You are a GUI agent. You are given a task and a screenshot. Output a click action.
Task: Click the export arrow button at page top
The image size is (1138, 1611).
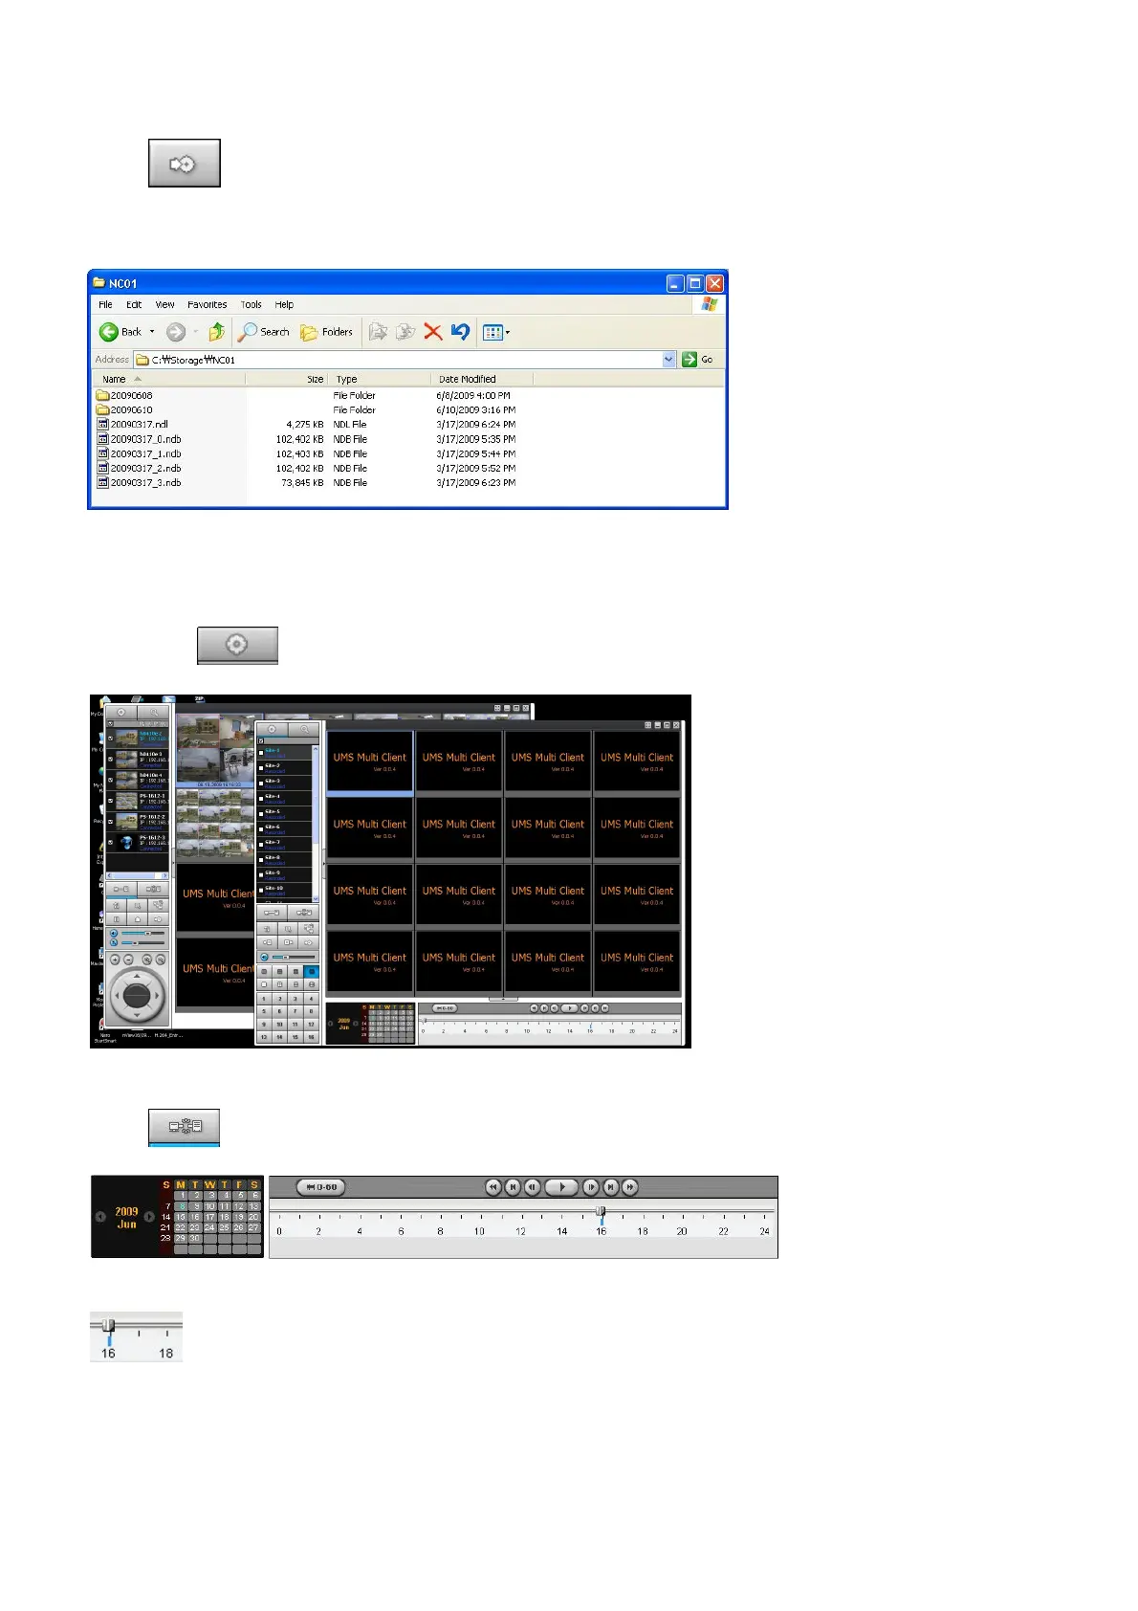184,163
